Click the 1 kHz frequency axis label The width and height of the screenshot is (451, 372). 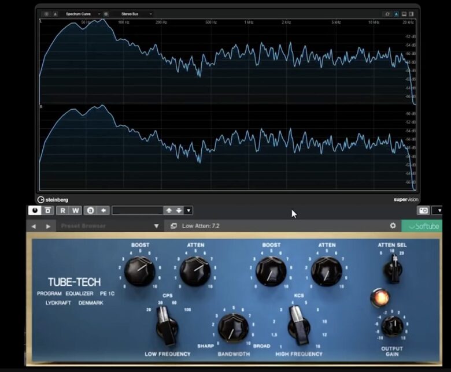click(249, 22)
